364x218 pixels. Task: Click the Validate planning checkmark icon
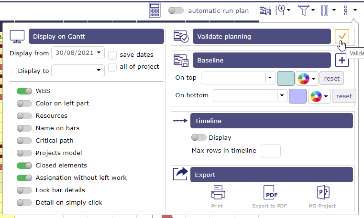[342, 36]
